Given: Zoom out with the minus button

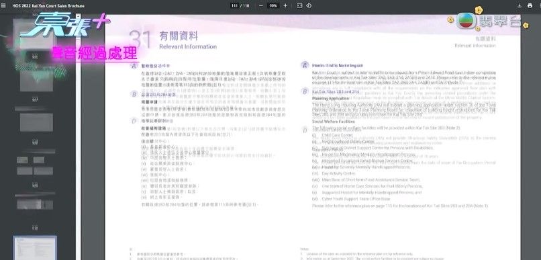Looking at the screenshot, I should [x=261, y=6].
